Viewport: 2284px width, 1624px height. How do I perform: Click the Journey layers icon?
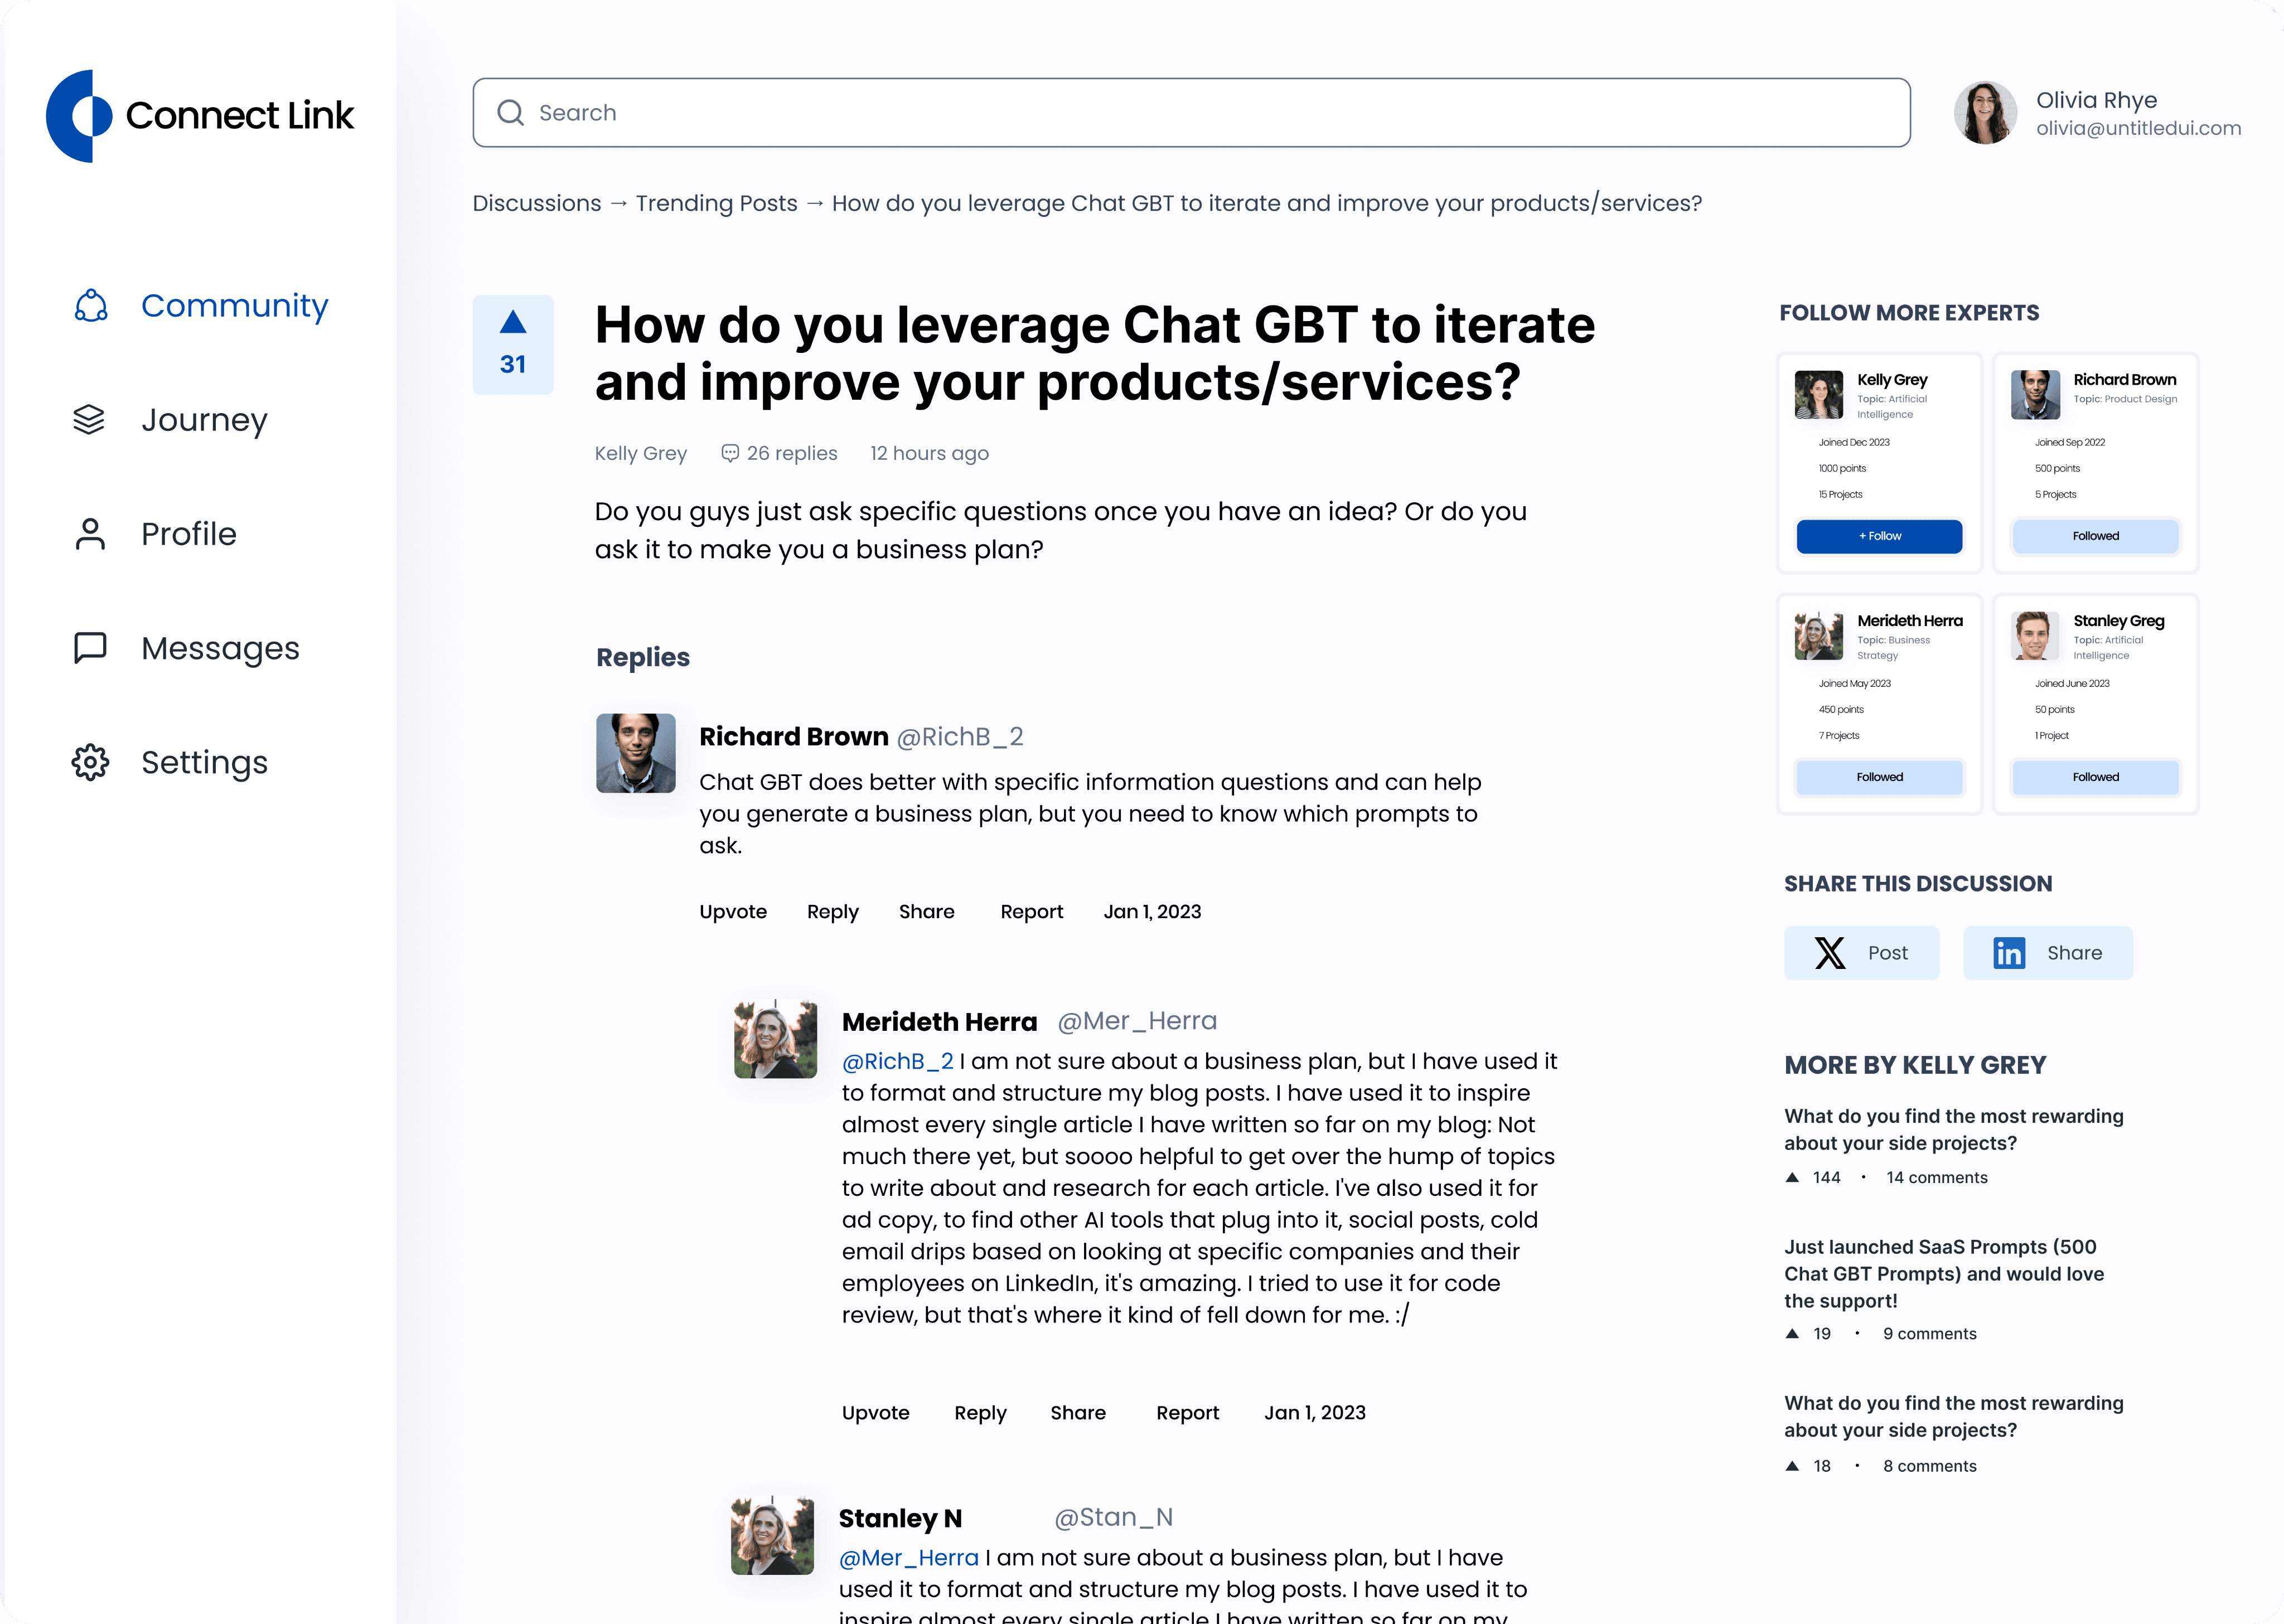coord(89,420)
